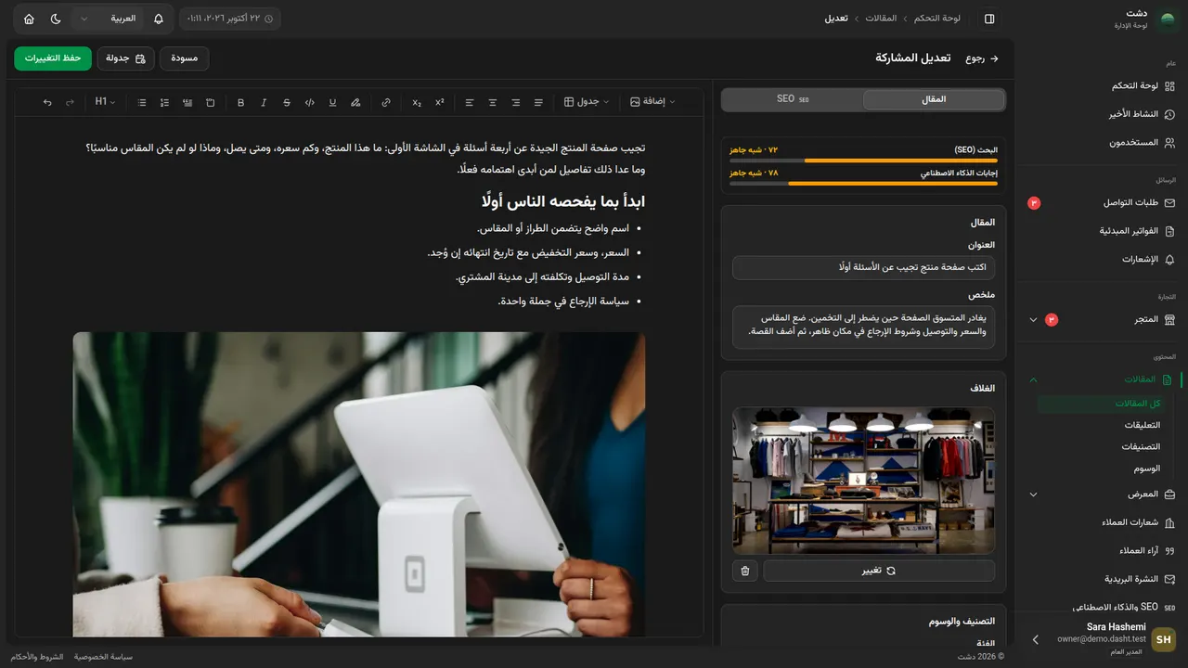Viewport: 1188px width, 668px height.
Task: Insert a blockquote from the toolbar
Action: pos(187,102)
